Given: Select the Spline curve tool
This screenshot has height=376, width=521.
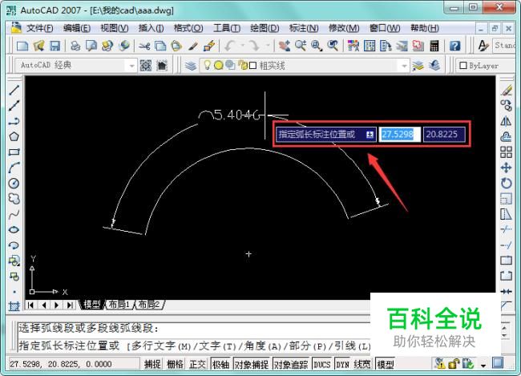Looking at the screenshot, I should click(x=14, y=214).
